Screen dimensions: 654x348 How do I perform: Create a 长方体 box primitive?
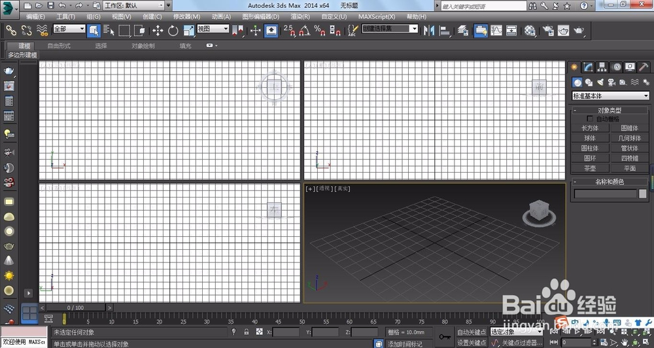590,128
